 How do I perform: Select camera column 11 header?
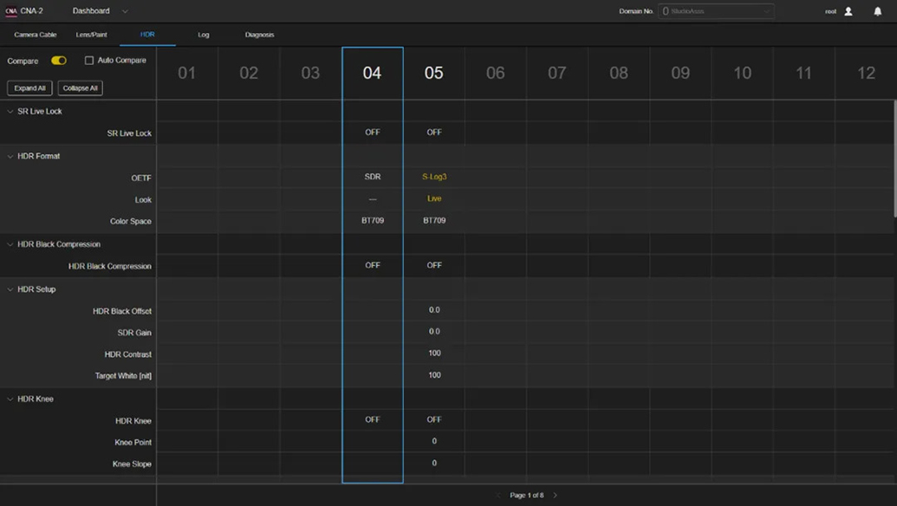tap(803, 73)
